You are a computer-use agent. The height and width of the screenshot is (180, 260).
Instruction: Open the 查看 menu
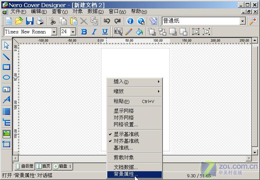[60, 11]
